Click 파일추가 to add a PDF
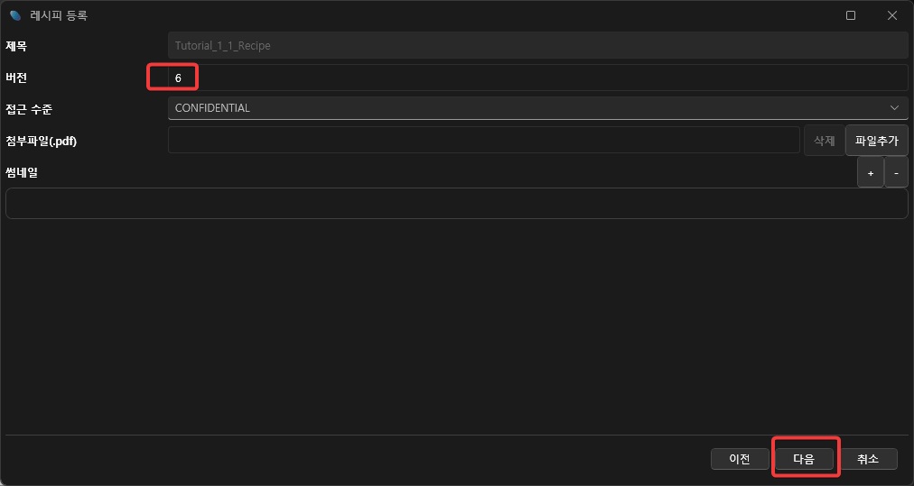Screen dimensions: 914x486 tap(876, 141)
